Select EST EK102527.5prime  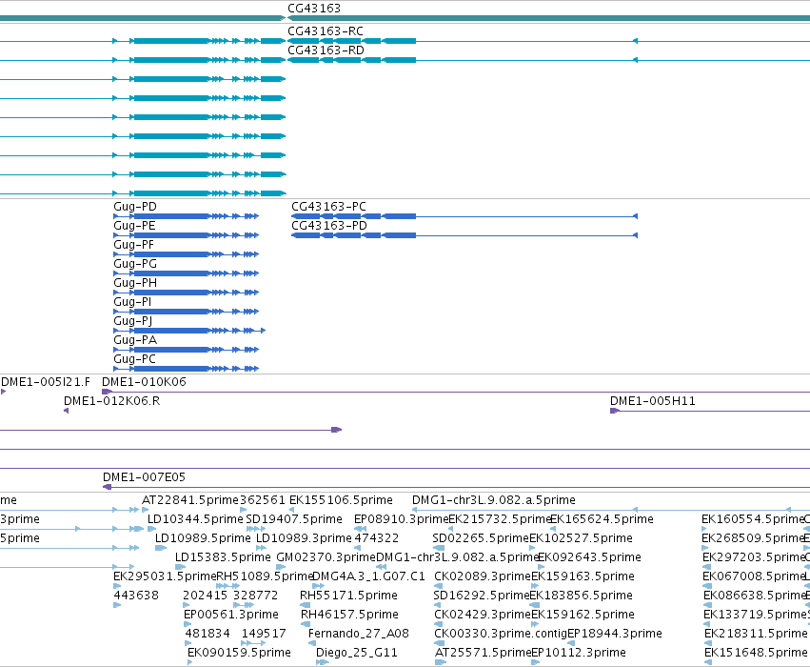pyautogui.click(x=581, y=538)
